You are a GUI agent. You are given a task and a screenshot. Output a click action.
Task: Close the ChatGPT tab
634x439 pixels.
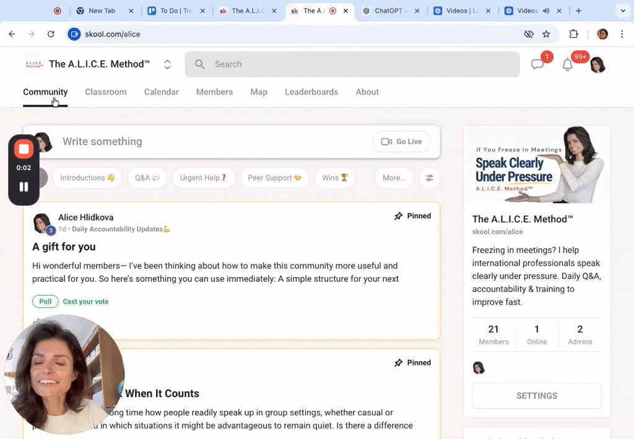tap(417, 11)
